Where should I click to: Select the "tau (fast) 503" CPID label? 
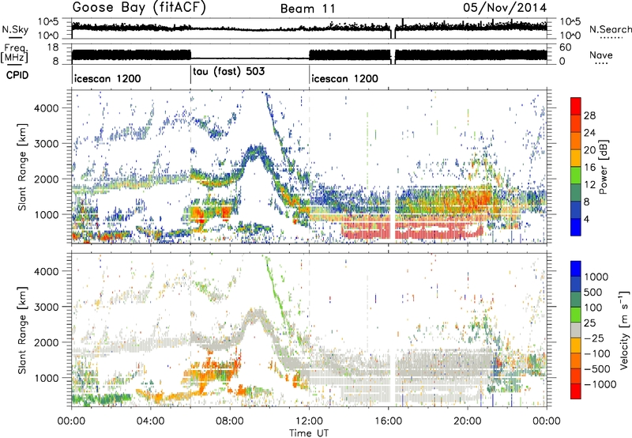229,72
